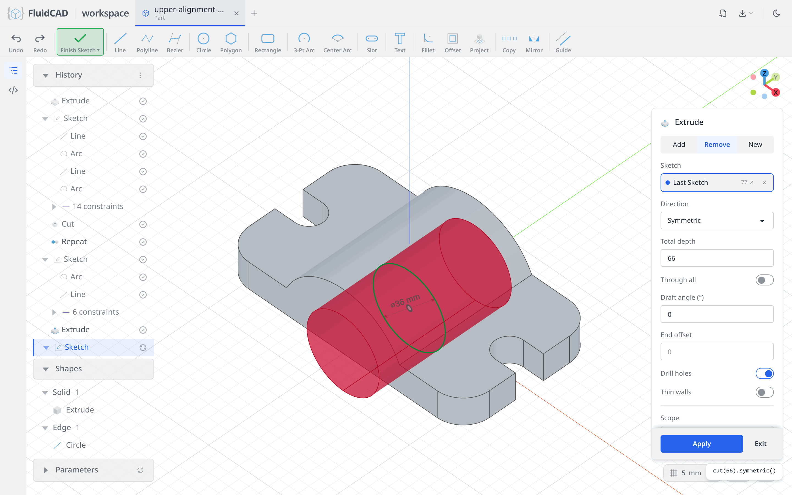Expand the 14 constraints group
792x495 pixels.
(54, 207)
